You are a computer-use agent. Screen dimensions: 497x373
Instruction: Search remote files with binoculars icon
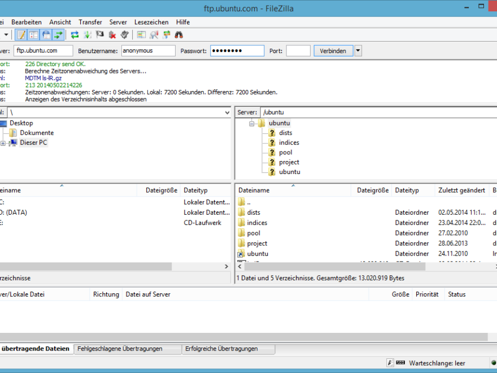(x=179, y=35)
